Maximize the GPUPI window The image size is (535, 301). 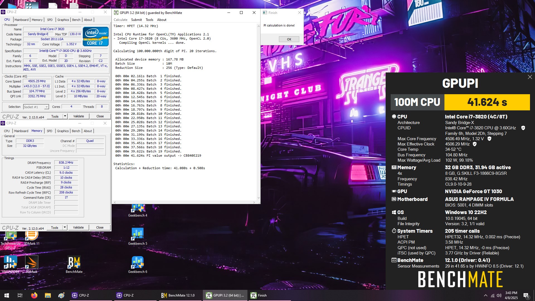pyautogui.click(x=241, y=13)
